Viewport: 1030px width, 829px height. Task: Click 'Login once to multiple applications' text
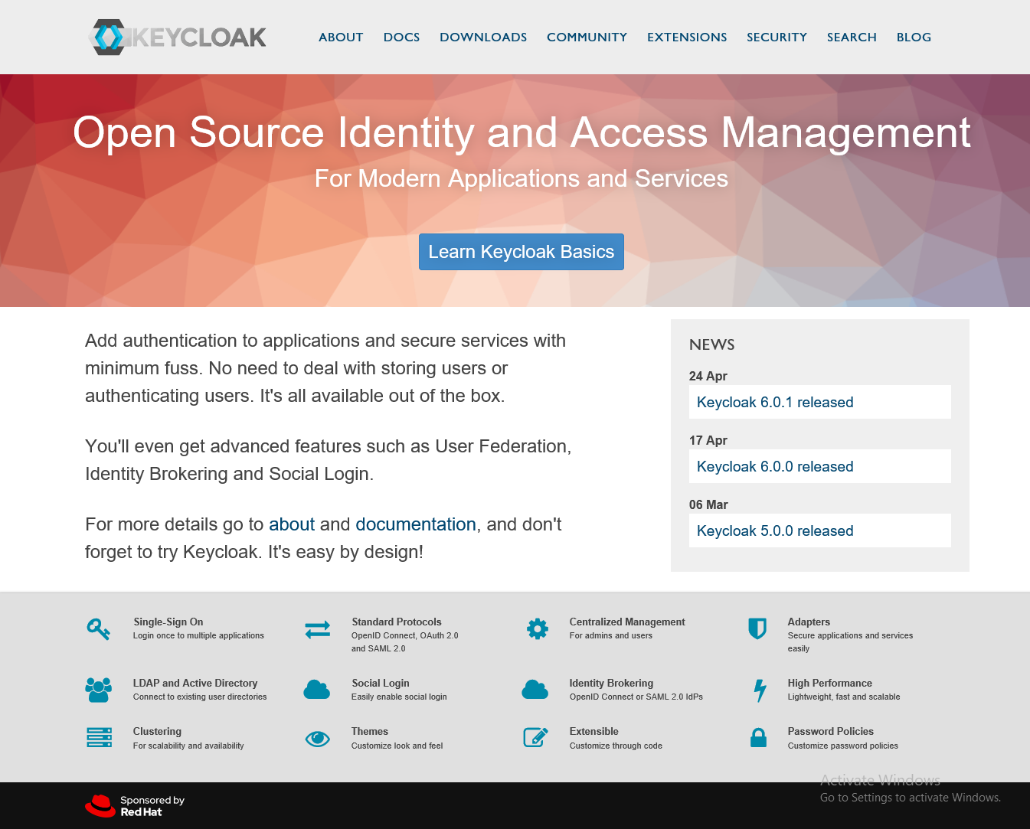pos(198,635)
